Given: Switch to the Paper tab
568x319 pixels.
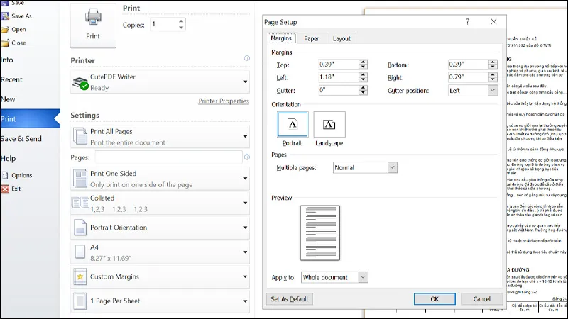Looking at the screenshot, I should pos(312,38).
